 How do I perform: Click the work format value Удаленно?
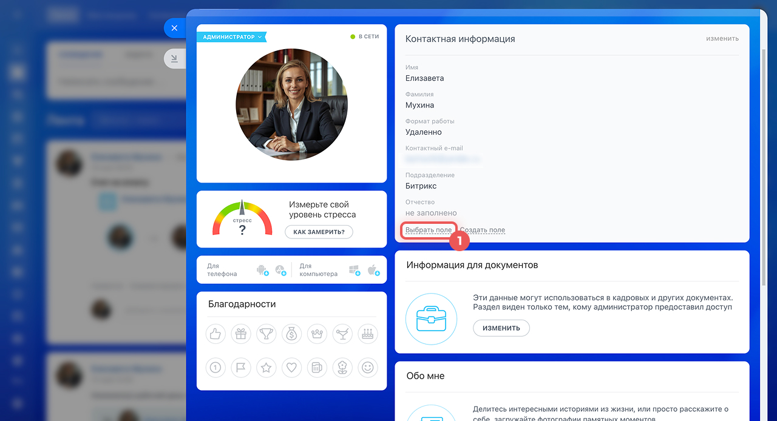click(424, 132)
